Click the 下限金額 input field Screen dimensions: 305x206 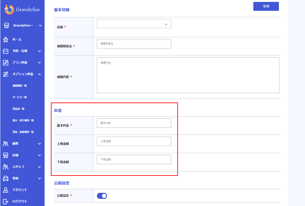(x=134, y=160)
